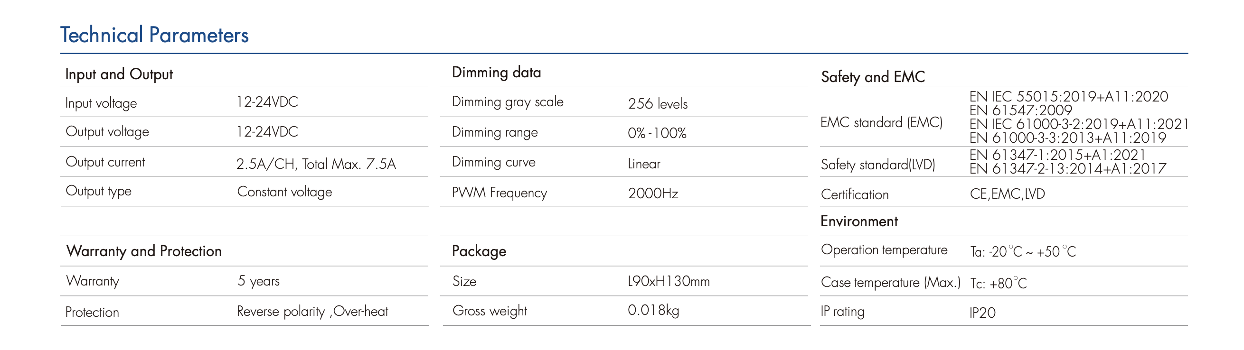Click the Output current row label
Screen dimensions: 1244x350
click(105, 162)
